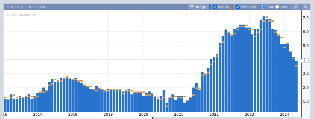This screenshot has width=314, height=119.
Task: Click the 2018 x-axis label
Action: pos(73,114)
